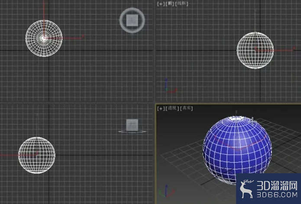301x204 pixels.
Task: Open the [+] menu of the front viewport
Action: (161, 4)
